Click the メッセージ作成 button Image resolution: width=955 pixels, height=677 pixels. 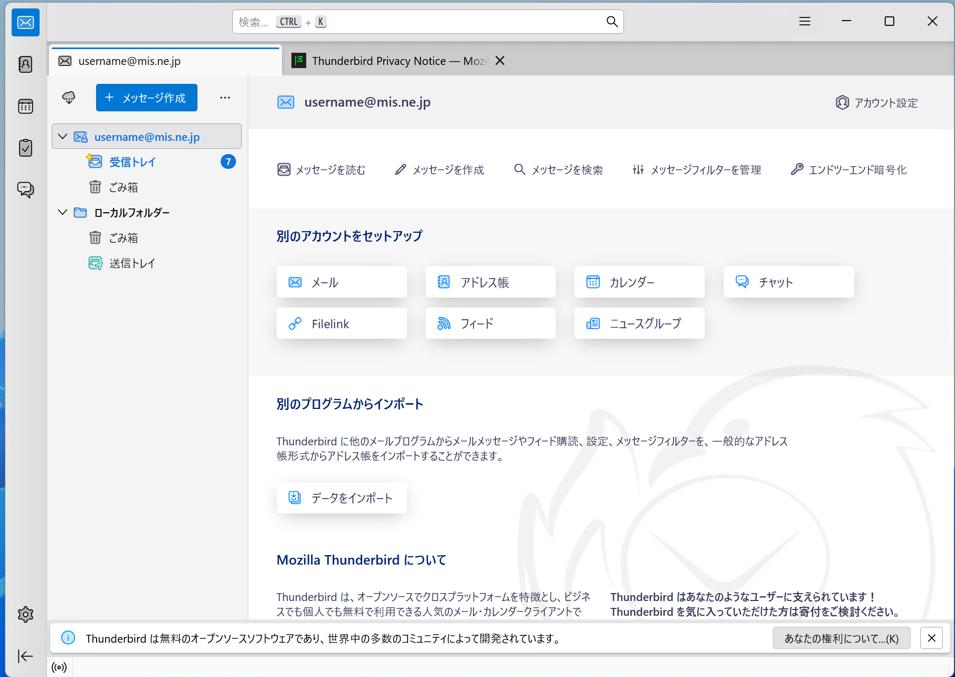pyautogui.click(x=147, y=98)
